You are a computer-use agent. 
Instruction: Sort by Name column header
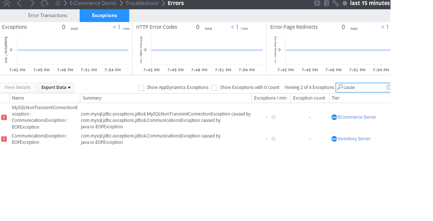45,98
